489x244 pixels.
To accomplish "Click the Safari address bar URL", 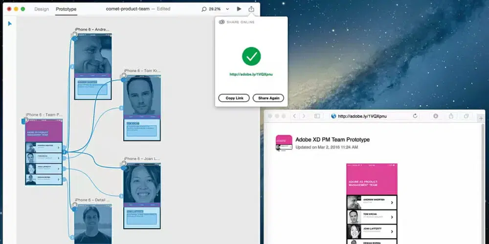I will [x=362, y=116].
